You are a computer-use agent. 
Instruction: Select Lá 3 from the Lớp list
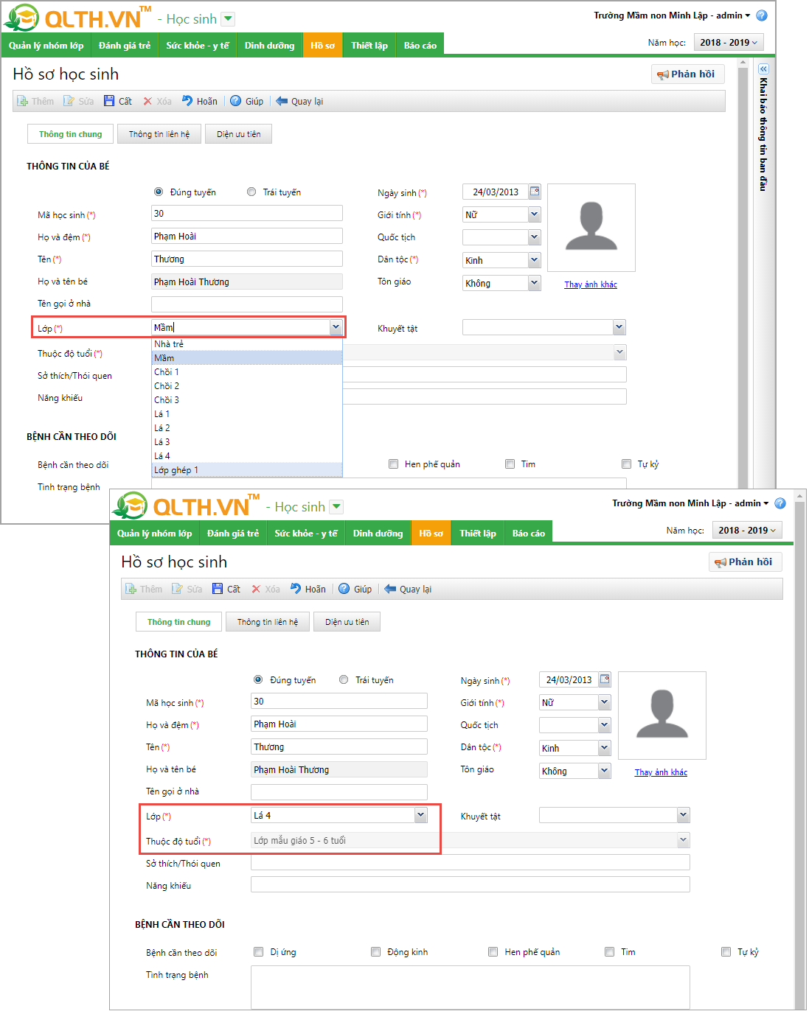[x=247, y=442]
